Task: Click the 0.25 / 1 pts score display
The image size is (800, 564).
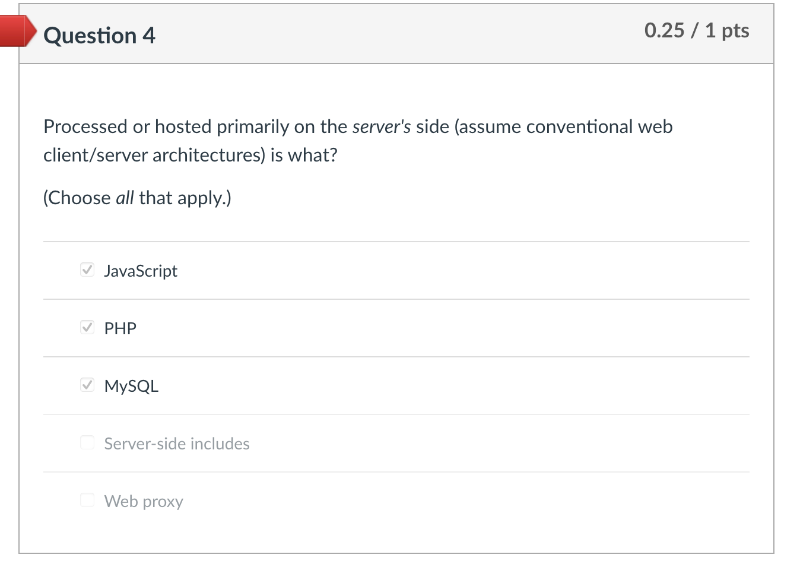Action: tap(697, 30)
